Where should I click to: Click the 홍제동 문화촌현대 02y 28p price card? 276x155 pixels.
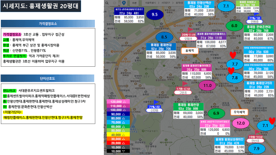(x=259, y=33)
